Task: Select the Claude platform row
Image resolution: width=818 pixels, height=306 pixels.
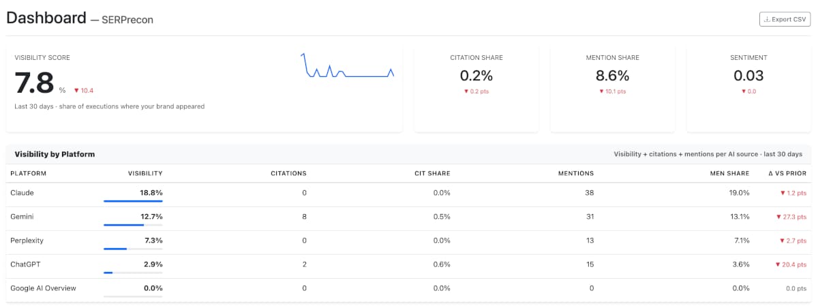Action: (409, 194)
